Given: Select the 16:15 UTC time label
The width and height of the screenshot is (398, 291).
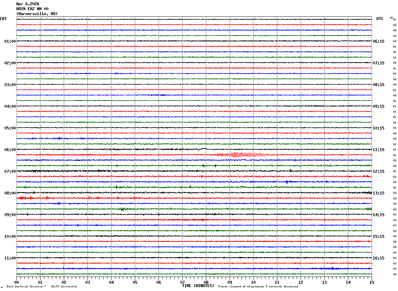Looking at the screenshot, I should [x=378, y=258].
